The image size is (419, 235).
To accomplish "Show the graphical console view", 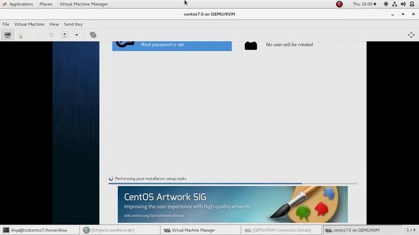I will 7,35.
